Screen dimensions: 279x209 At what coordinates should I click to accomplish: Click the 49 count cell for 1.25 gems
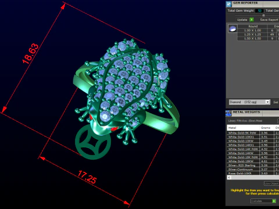[272, 34]
